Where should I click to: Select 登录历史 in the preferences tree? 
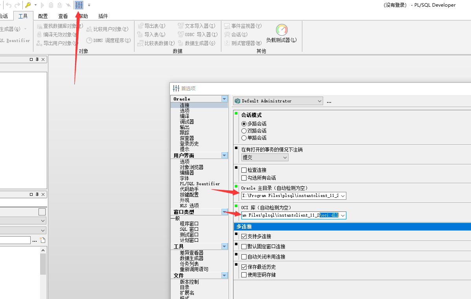[x=189, y=144]
